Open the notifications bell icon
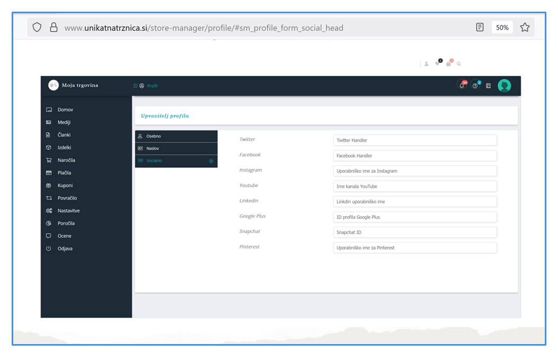Screen dimensions: 558x361 coord(462,86)
